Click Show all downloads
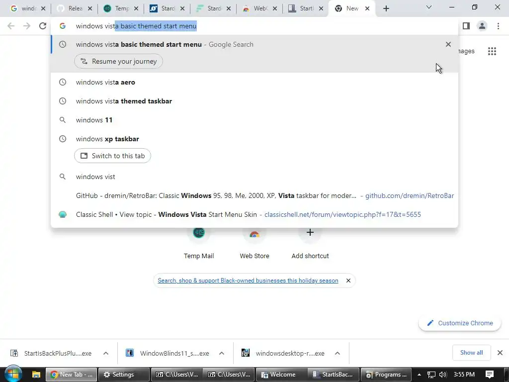Viewport: 509px width, 382px height. pyautogui.click(x=471, y=353)
